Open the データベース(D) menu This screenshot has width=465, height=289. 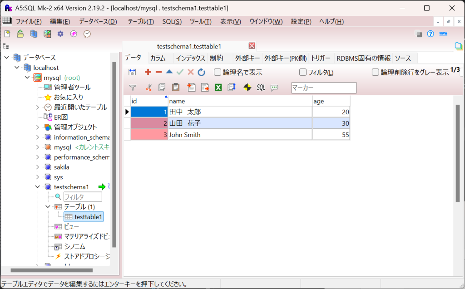point(98,21)
